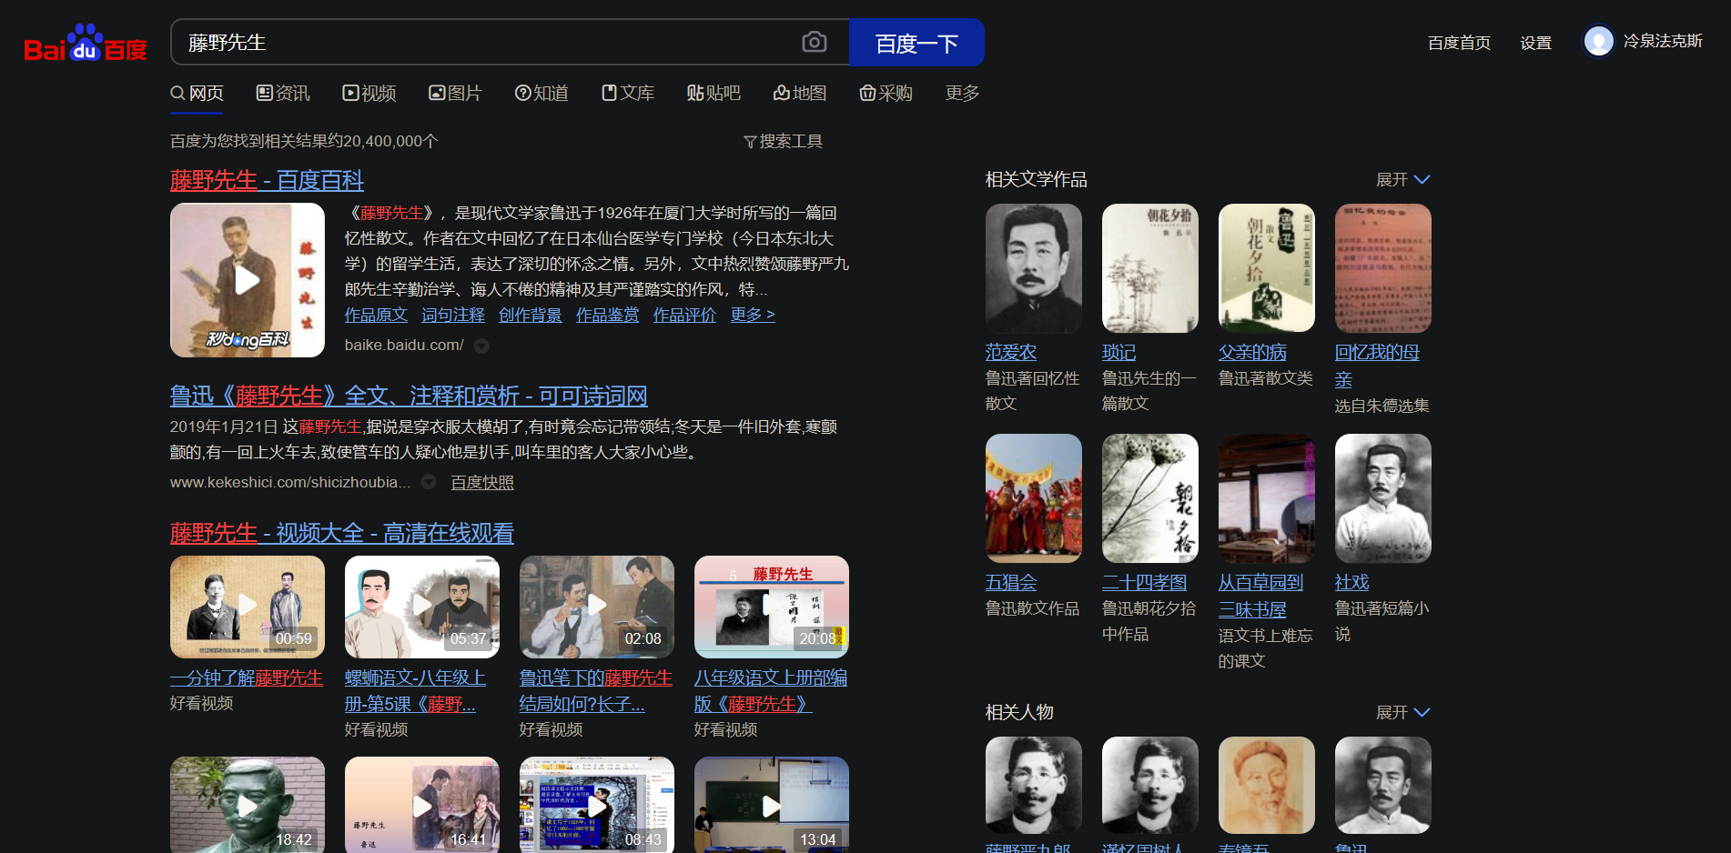Image resolution: width=1731 pixels, height=853 pixels.
Task: Play the 20:08 video thumbnail
Action: (772, 607)
